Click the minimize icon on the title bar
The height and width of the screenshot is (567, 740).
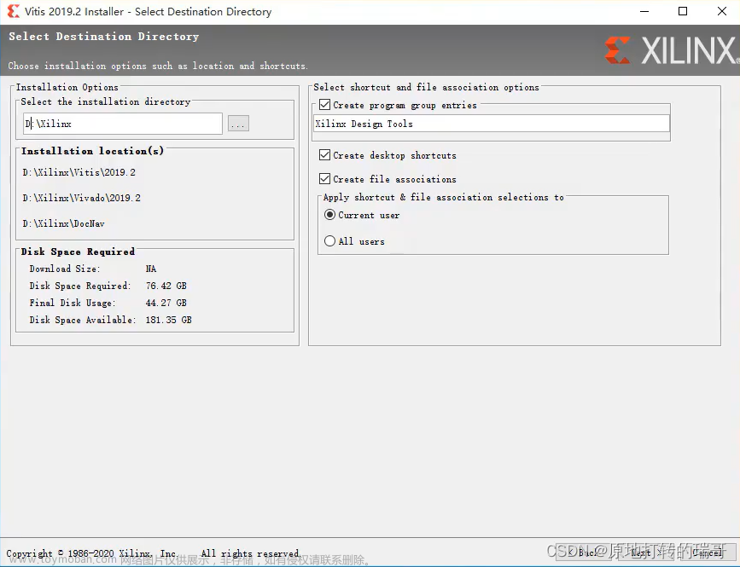click(x=645, y=12)
